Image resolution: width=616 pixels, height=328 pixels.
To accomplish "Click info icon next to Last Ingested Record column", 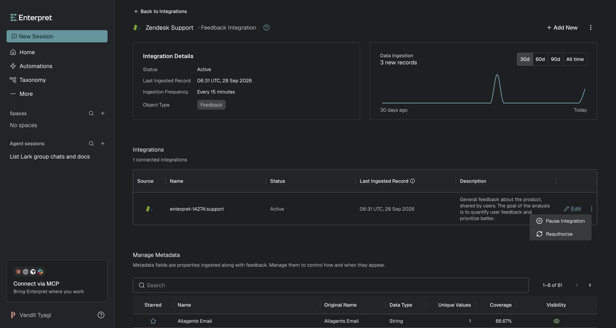I will click(412, 181).
